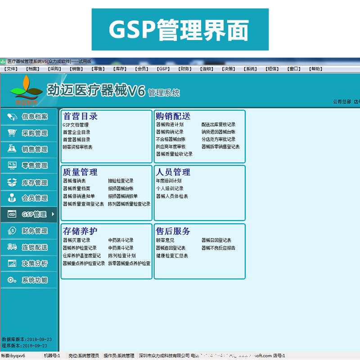Open the 【窗口】 menu
Image resolution: width=360 pixels, height=360 pixels.
tap(294, 69)
